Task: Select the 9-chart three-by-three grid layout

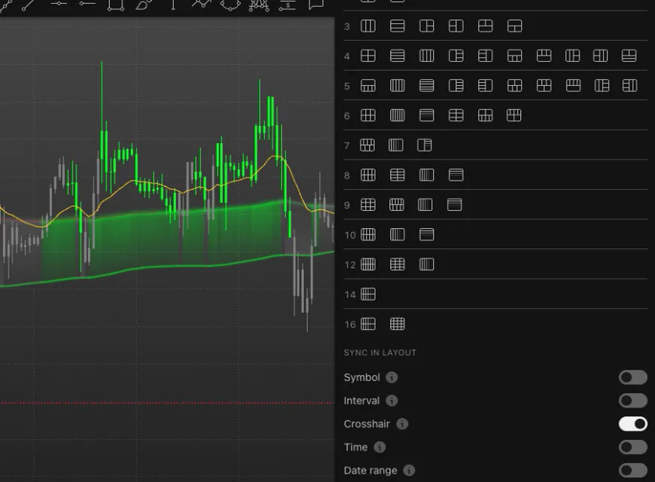Action: point(368,204)
